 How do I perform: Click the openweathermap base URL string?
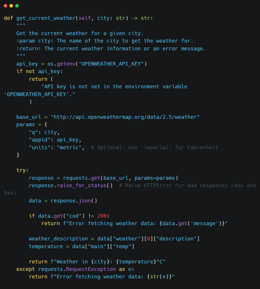pyautogui.click(x=125, y=117)
